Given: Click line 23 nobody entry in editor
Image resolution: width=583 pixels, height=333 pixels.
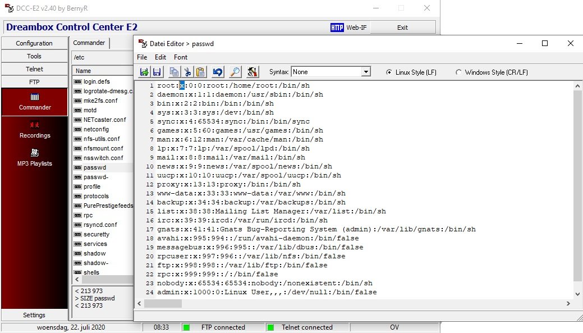Looking at the screenshot, I should [264, 283].
